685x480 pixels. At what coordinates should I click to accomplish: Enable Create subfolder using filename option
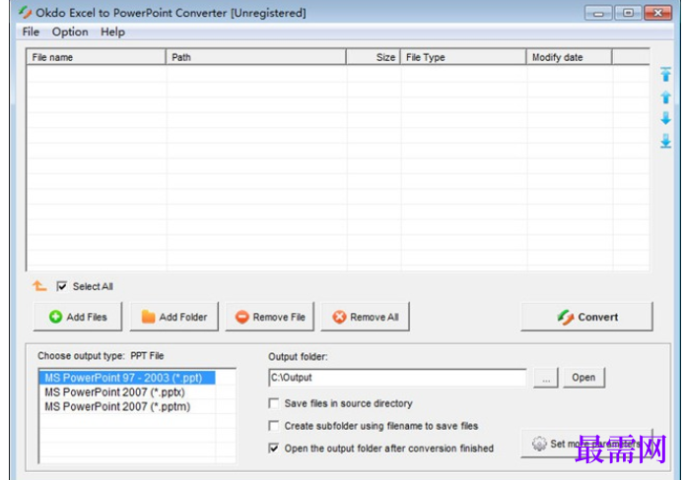click(273, 426)
